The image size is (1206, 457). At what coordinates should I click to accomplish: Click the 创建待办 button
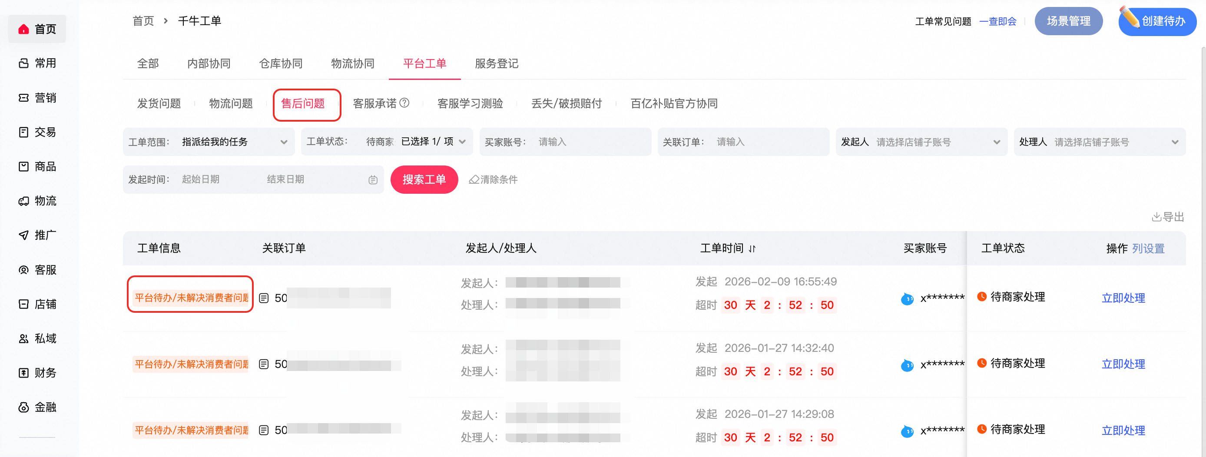coord(1157,21)
